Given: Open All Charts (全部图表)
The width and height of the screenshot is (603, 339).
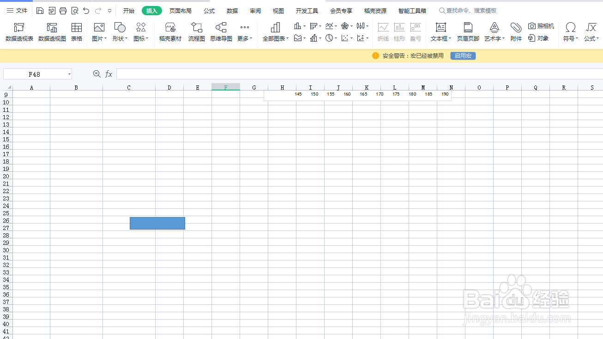Looking at the screenshot, I should pos(276,32).
